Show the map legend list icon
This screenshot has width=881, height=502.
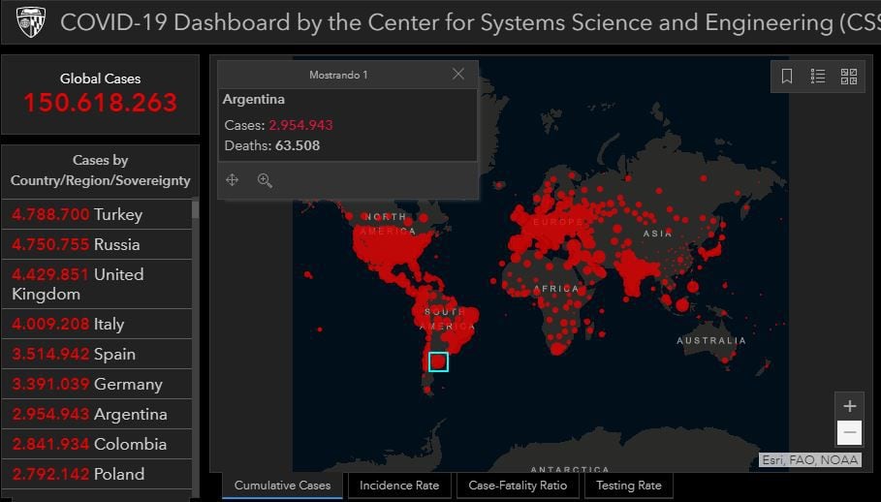(818, 77)
